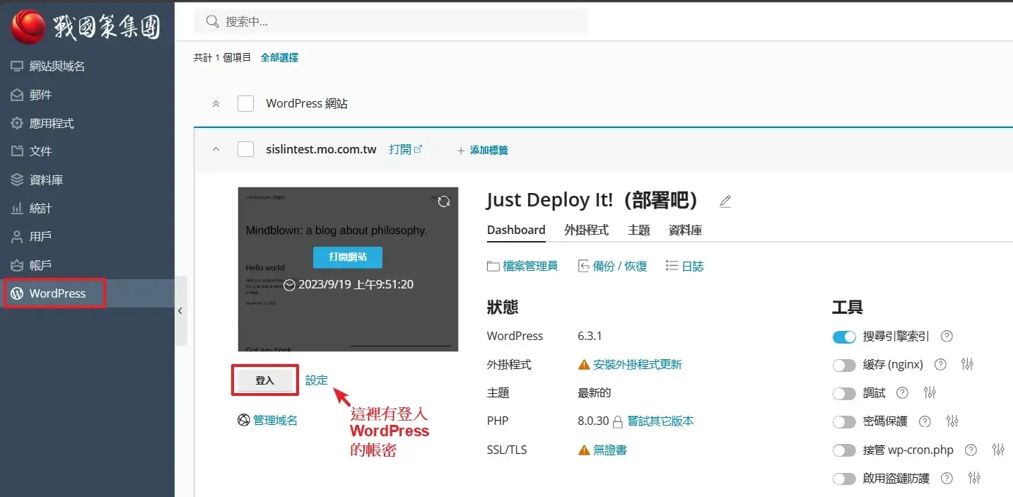Click the refresh screenshot icon on the thumbnail

click(x=443, y=202)
